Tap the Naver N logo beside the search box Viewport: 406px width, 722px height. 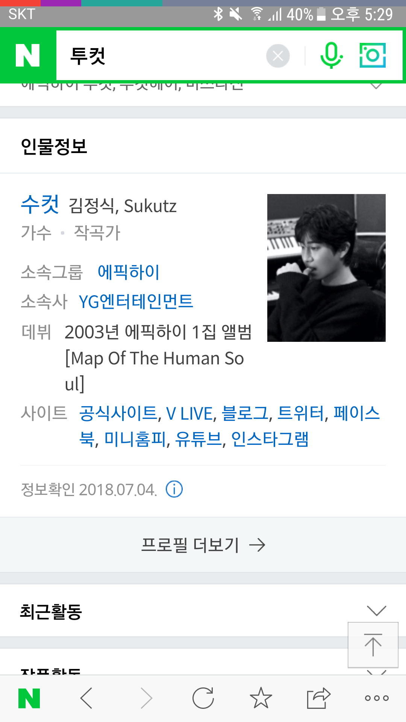[x=28, y=55]
